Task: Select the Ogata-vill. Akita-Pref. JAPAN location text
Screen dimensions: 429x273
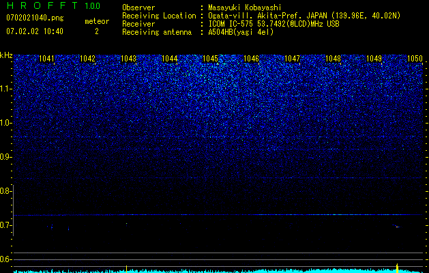Action: (305, 16)
